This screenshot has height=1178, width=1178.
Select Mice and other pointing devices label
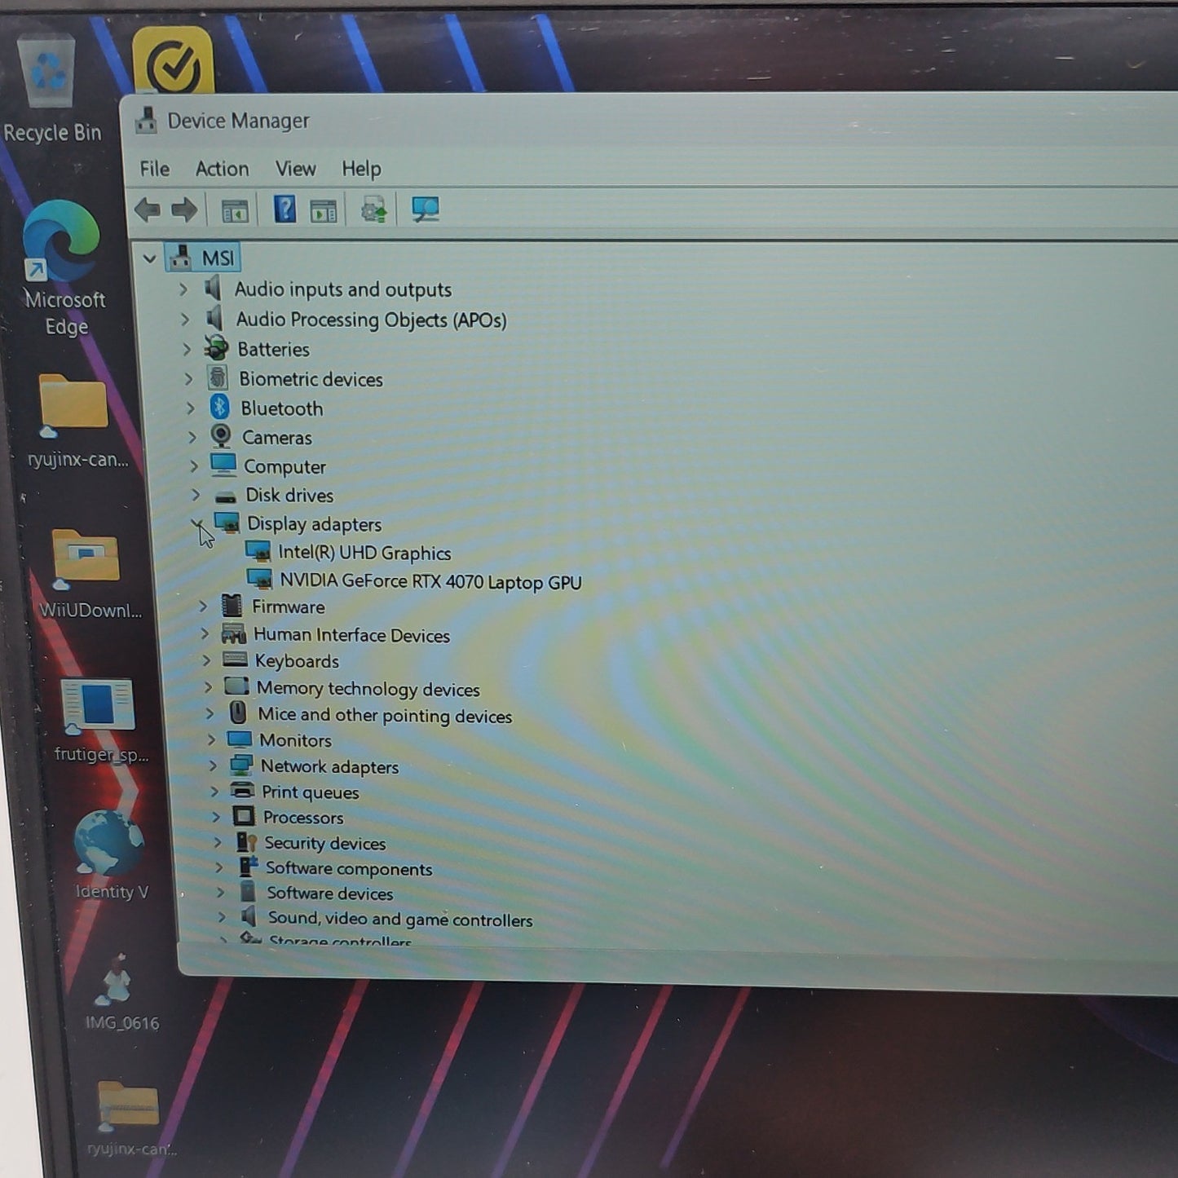pos(385,716)
